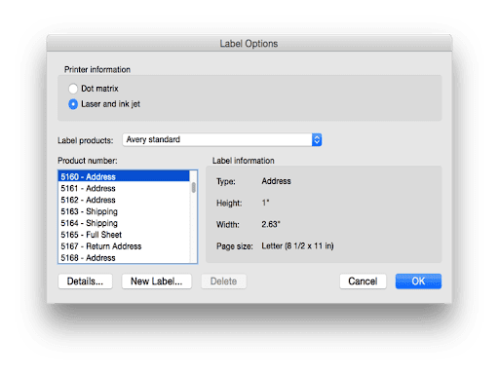The width and height of the screenshot is (499, 375).
Task: Select 5163 - Shipping label
Action: coord(124,211)
